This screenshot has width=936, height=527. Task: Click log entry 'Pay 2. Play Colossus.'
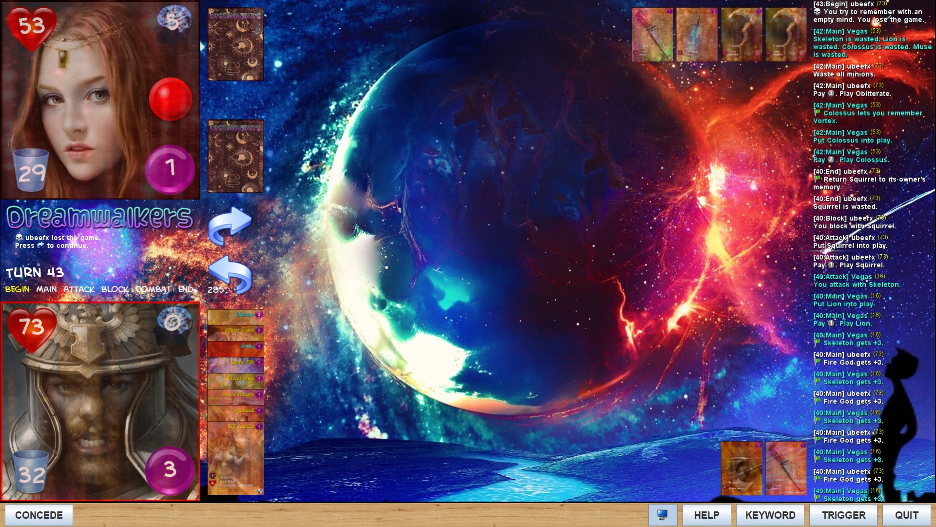tap(851, 160)
